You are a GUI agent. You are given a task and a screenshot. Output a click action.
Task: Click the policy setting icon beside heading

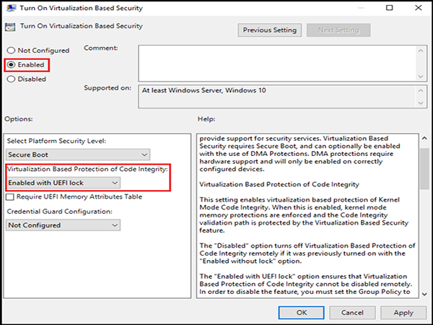(10, 27)
